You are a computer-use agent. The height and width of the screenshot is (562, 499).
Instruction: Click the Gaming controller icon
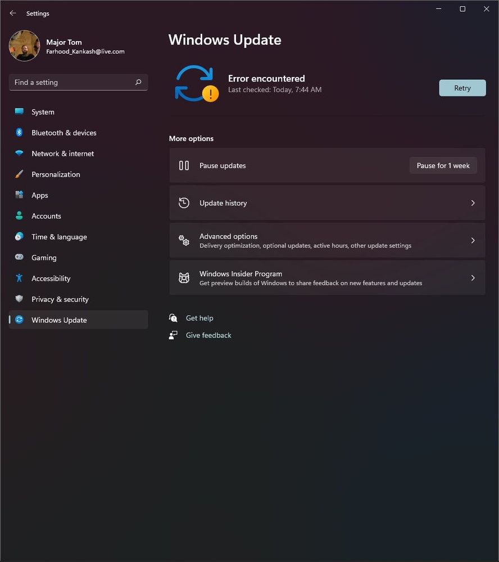(x=20, y=258)
